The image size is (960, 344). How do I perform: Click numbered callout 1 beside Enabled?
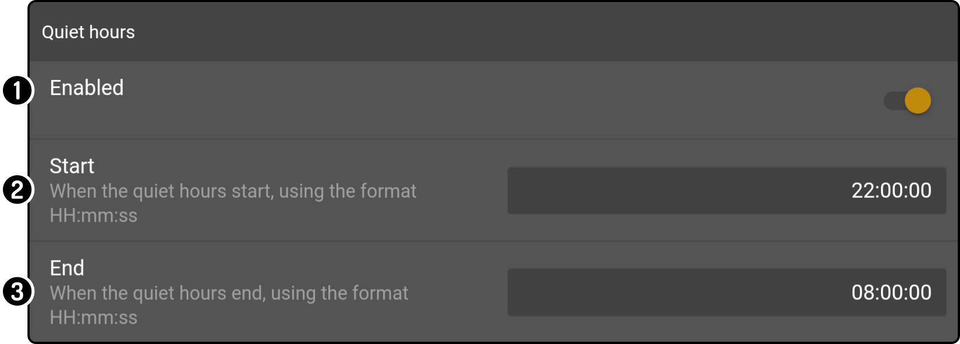point(17,91)
